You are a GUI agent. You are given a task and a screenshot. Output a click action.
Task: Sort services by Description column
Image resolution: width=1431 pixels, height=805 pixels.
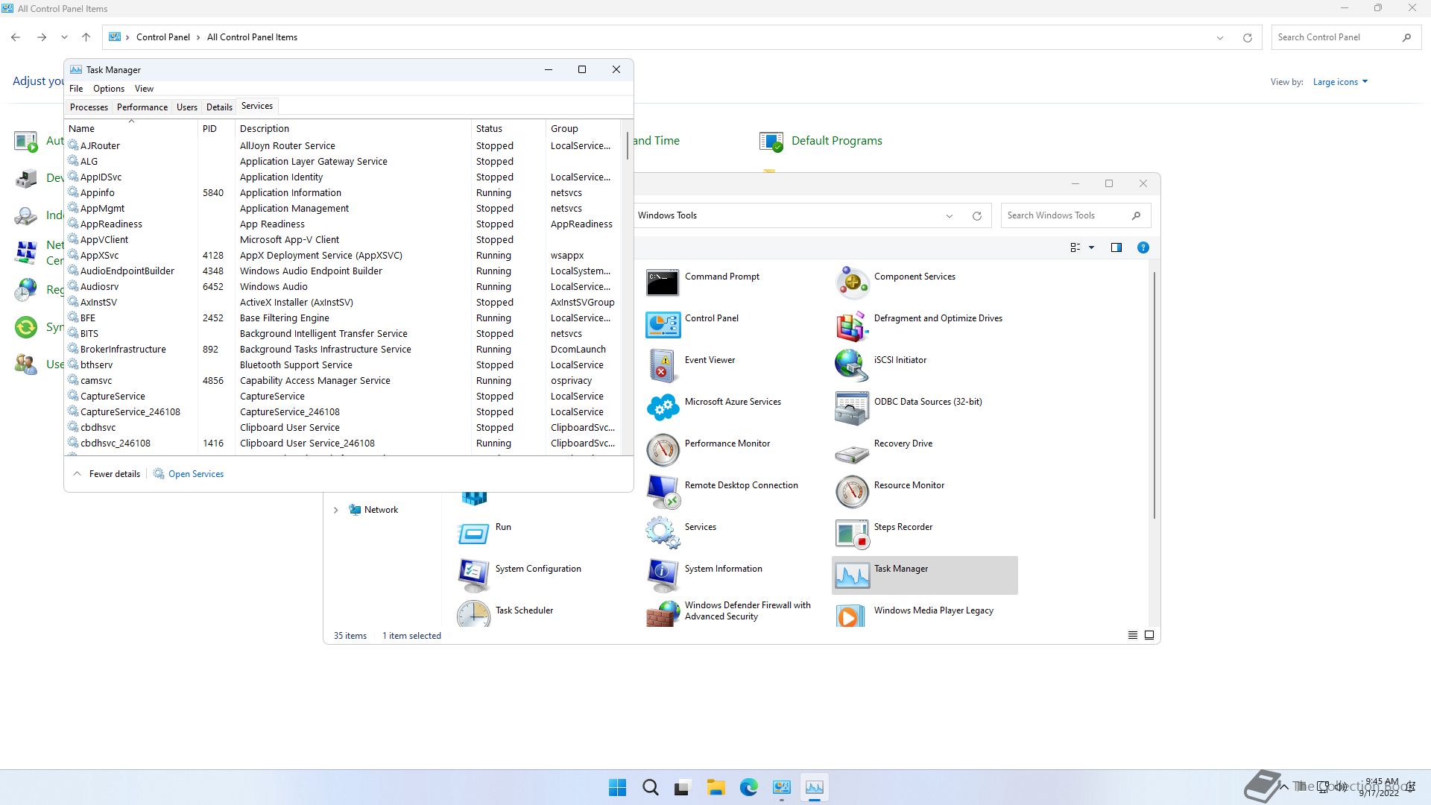point(353,129)
